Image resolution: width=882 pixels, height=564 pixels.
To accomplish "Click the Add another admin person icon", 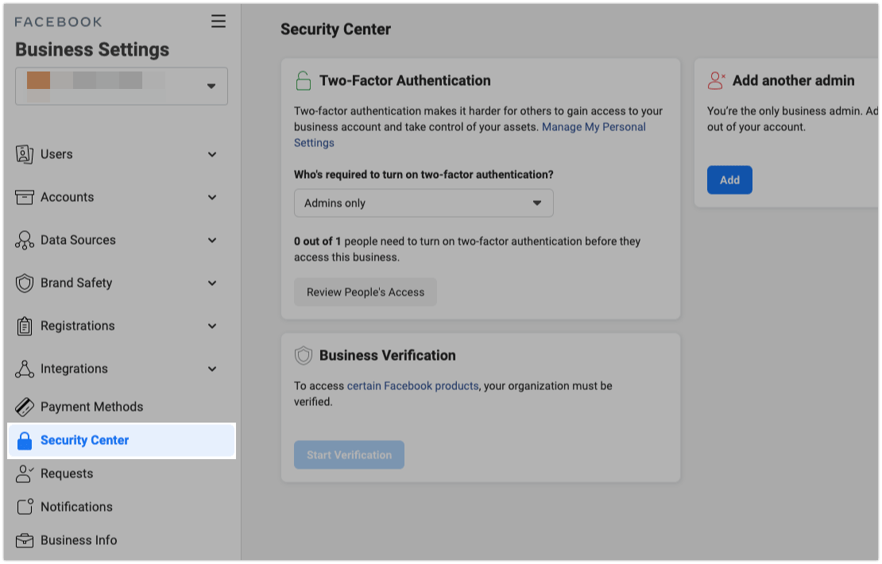I will pos(716,80).
